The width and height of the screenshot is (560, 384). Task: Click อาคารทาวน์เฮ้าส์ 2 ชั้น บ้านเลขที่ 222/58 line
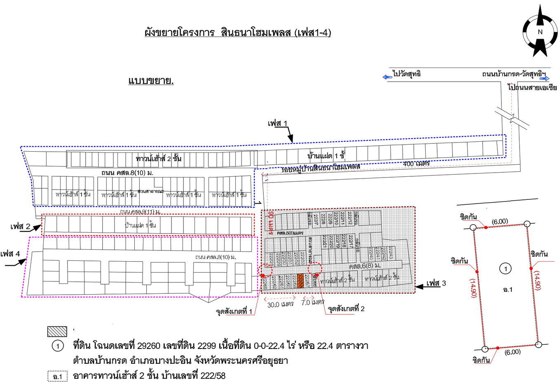[149, 376]
